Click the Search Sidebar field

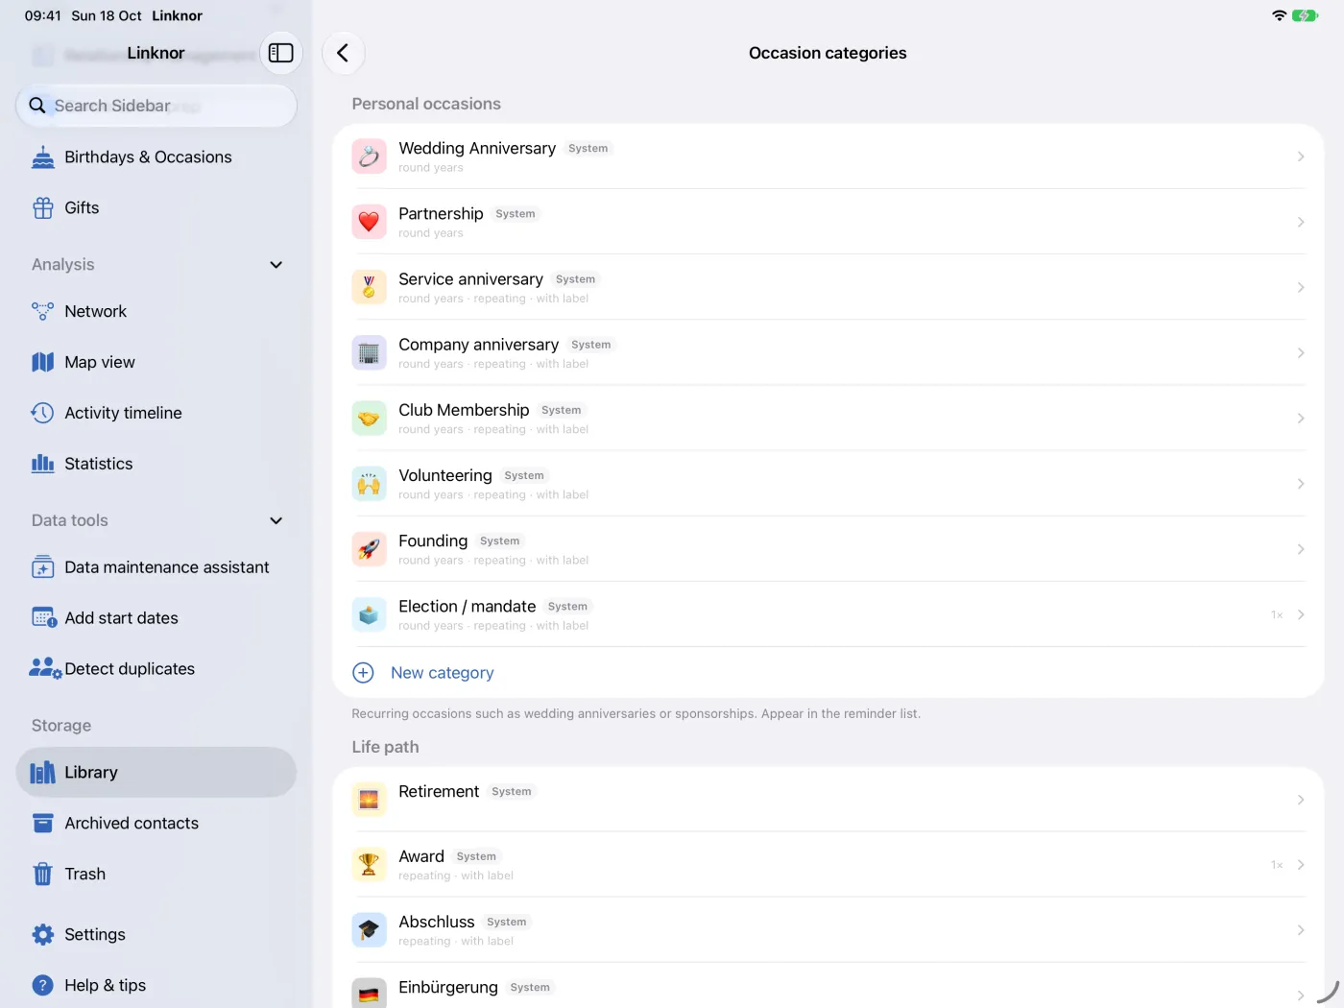tap(156, 106)
